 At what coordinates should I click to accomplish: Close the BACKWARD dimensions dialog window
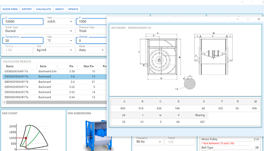click(258, 19)
